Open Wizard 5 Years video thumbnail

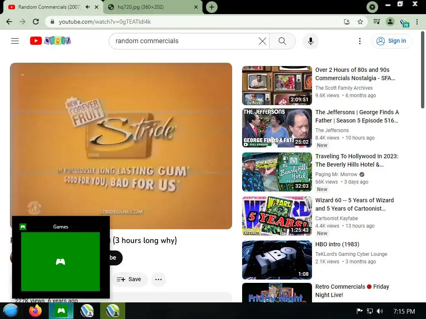(277, 216)
